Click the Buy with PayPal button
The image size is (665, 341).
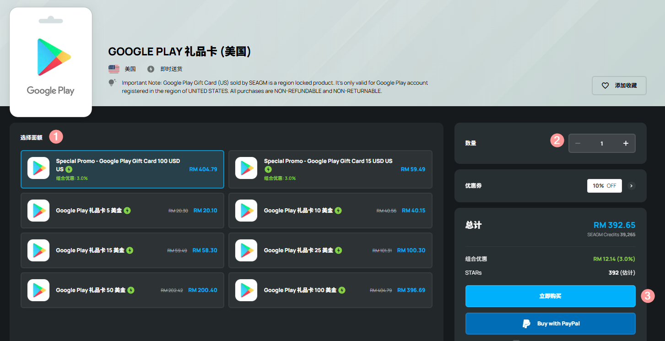pos(550,324)
